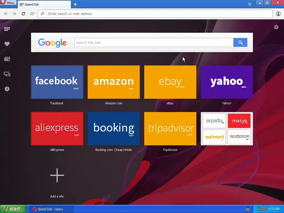Viewport: 284px width, 213px height.
Task: Click the Add a site label
Action: [x=57, y=196]
